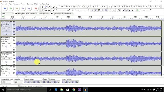Click the green Play button
164x92 pixels.
pos(11,8)
